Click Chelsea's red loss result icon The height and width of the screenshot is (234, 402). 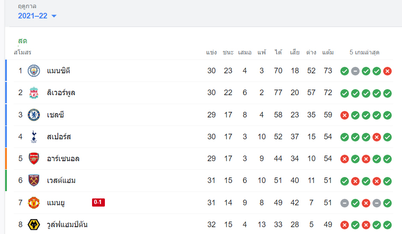(x=345, y=115)
